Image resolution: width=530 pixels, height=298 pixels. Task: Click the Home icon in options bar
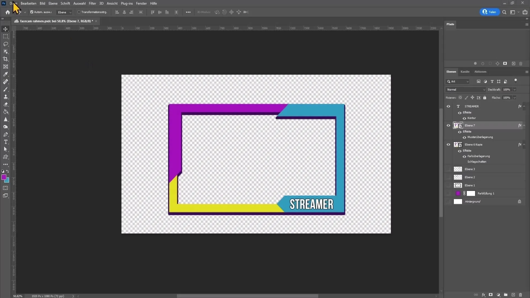(8, 12)
